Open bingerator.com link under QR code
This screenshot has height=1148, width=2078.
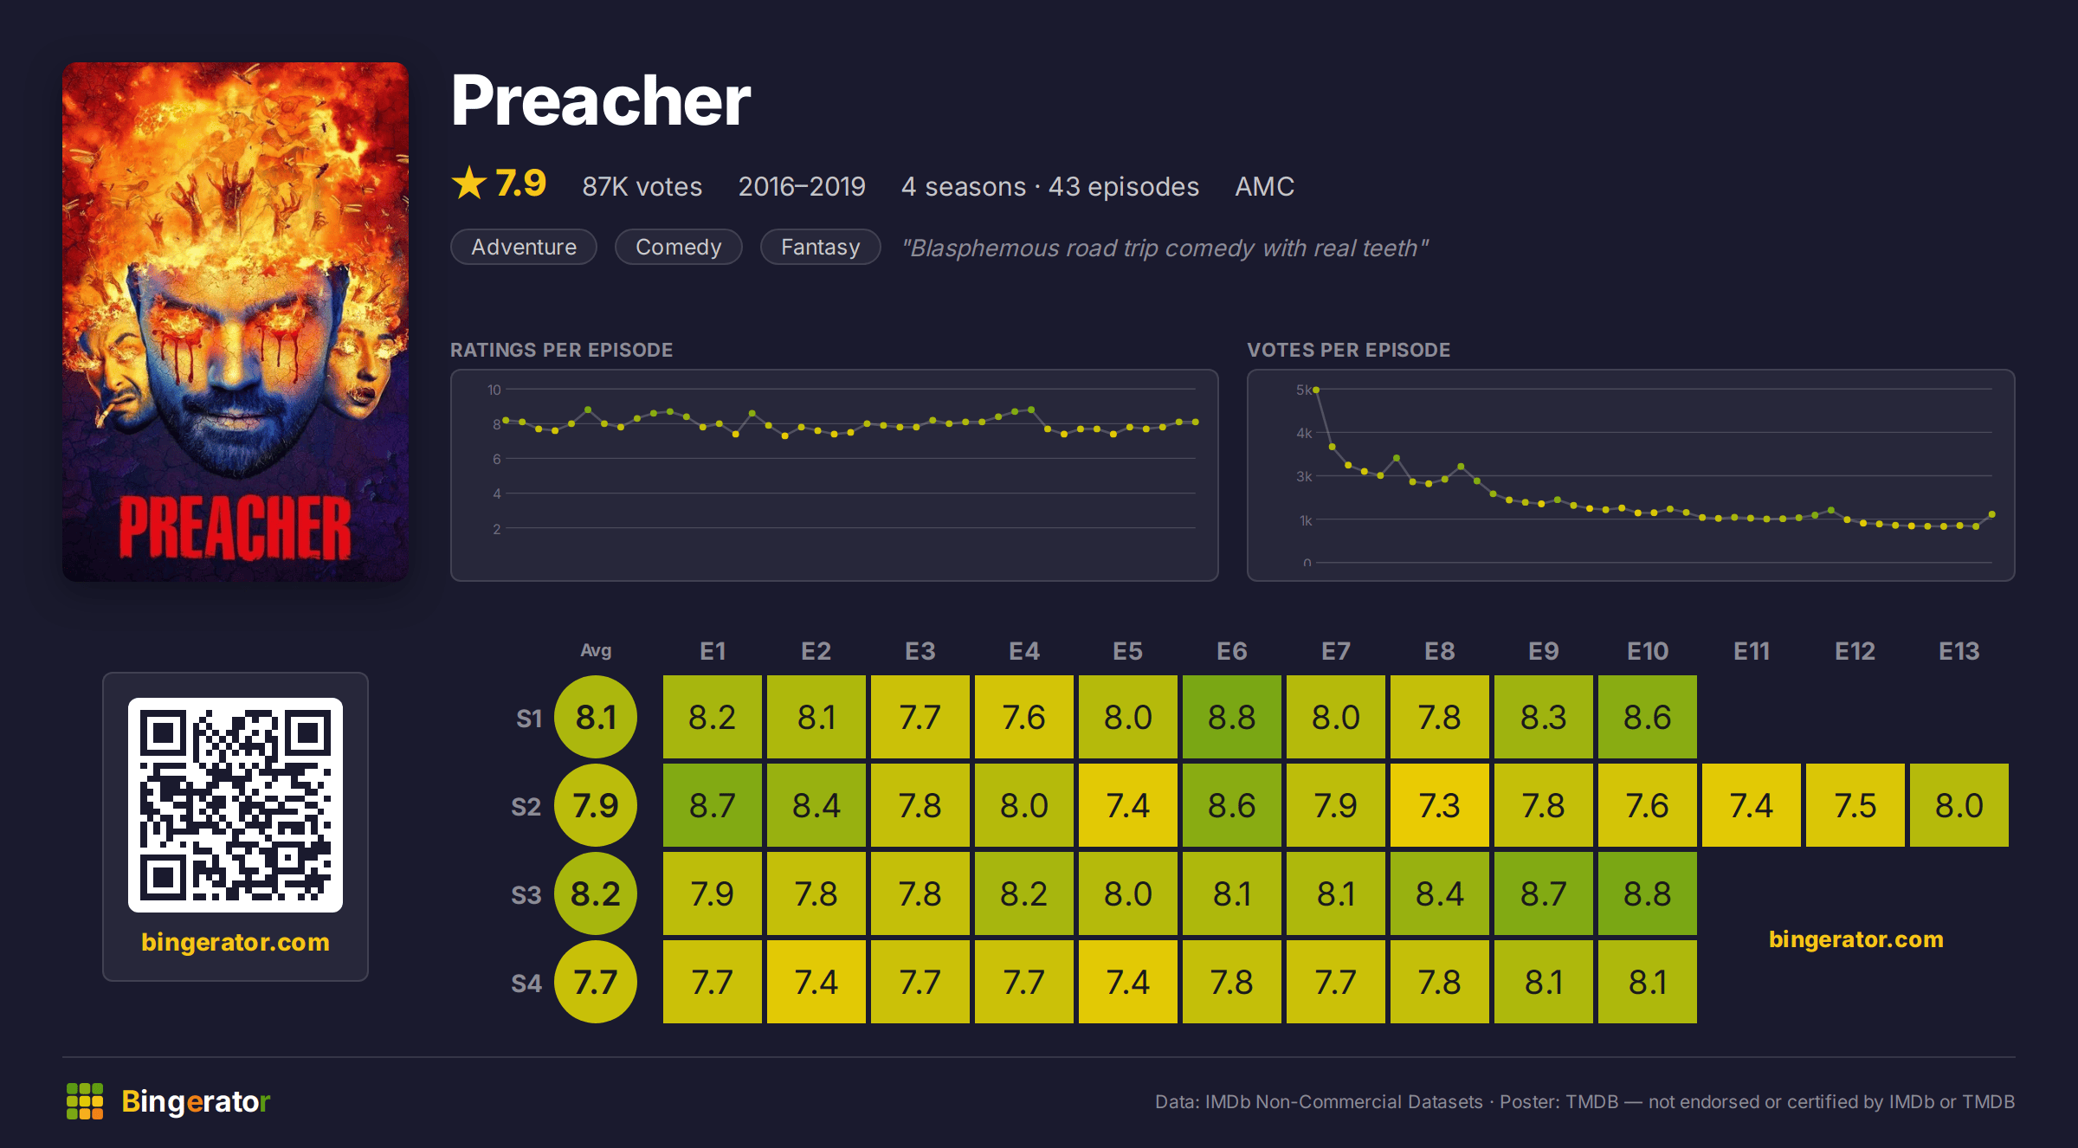tap(236, 942)
